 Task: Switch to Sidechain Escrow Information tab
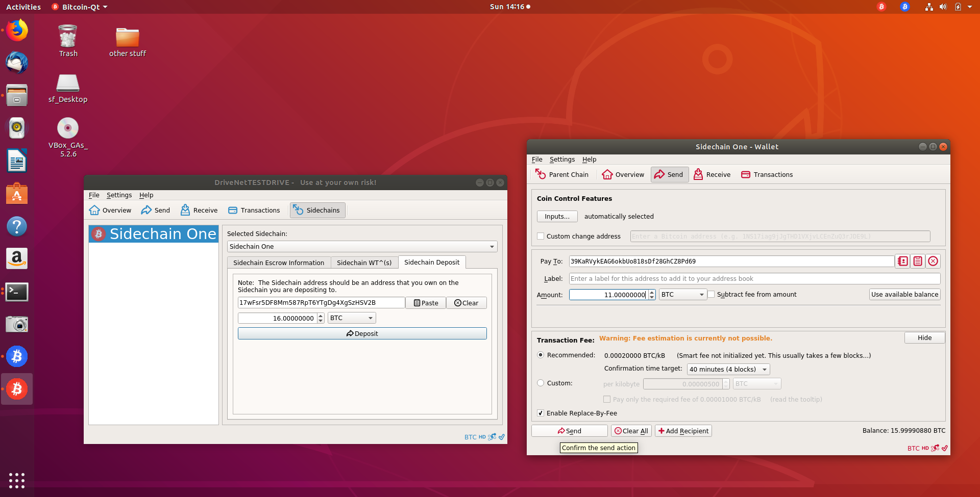tap(279, 263)
